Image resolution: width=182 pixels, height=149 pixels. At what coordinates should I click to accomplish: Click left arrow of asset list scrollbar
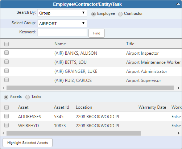pyautogui.click(x=3, y=133)
